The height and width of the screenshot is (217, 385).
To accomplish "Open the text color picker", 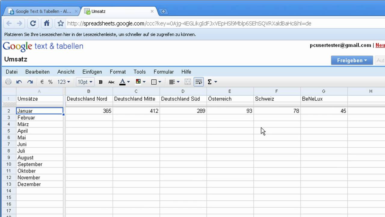I will (x=125, y=82).
